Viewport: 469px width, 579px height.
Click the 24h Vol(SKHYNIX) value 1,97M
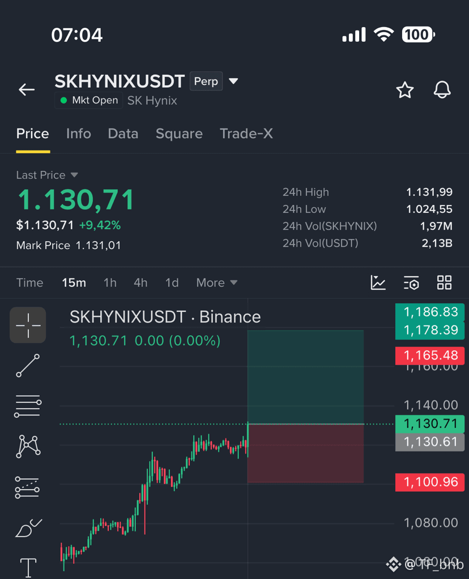436,226
